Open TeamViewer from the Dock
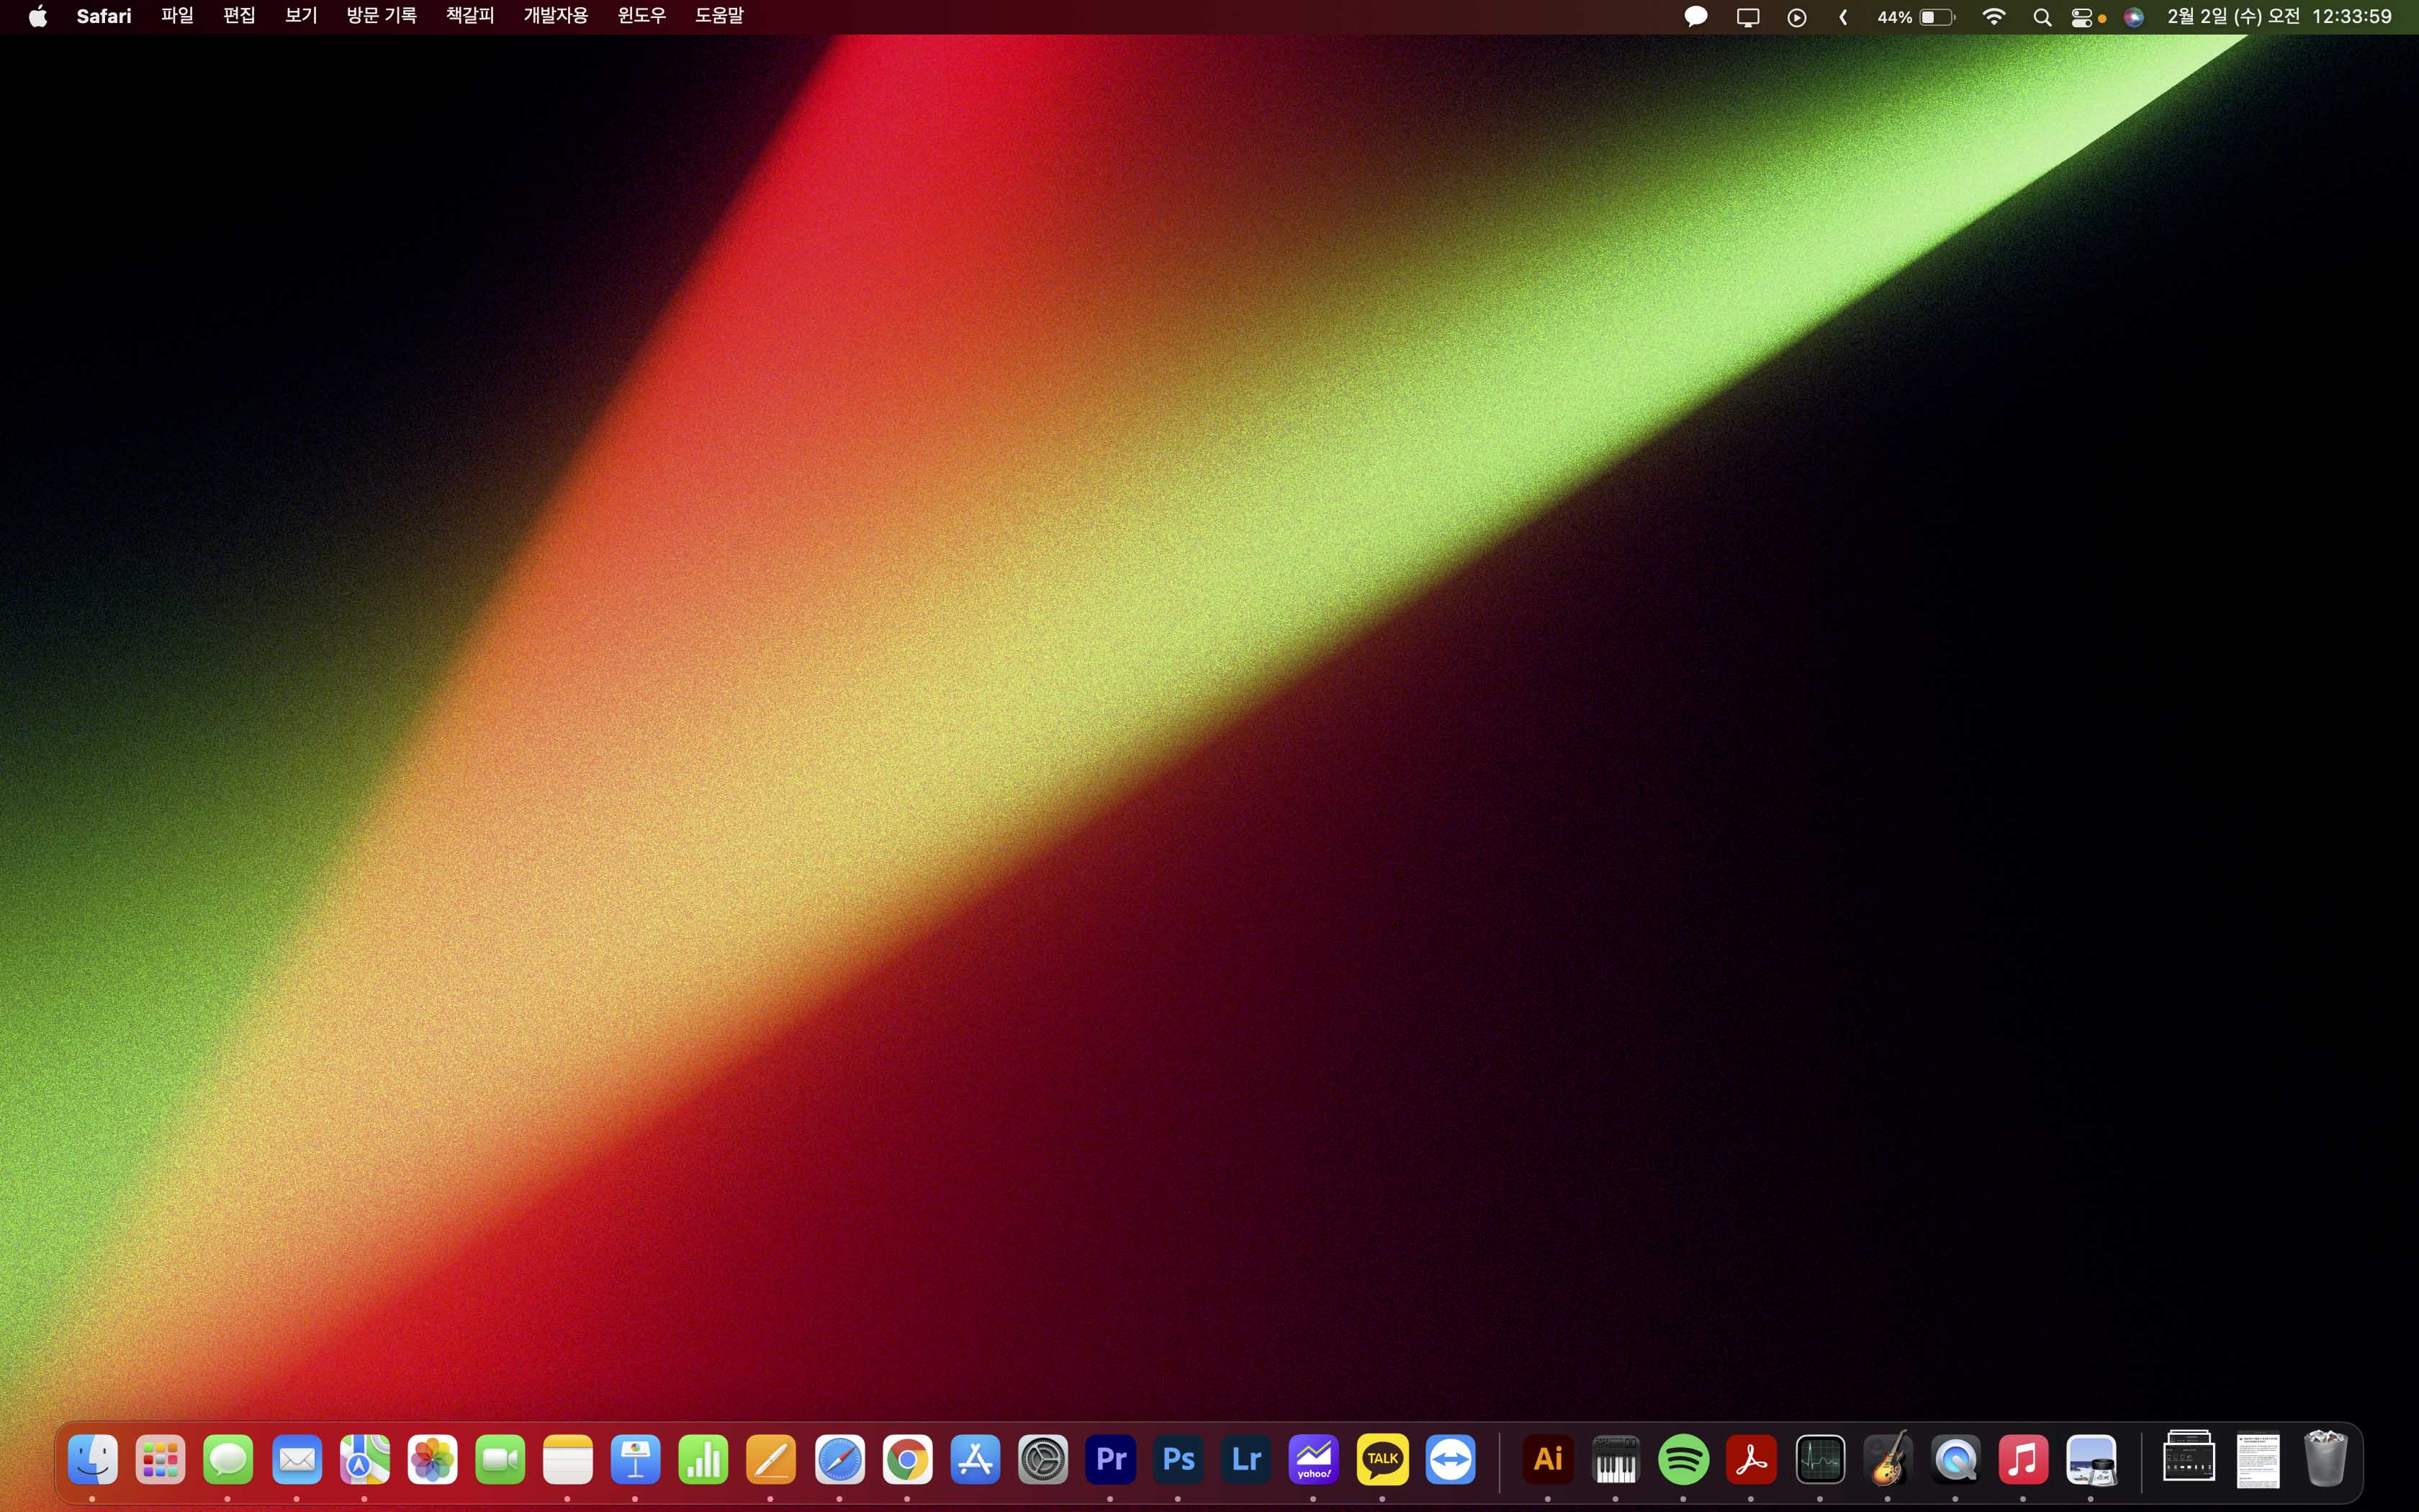Image resolution: width=2419 pixels, height=1512 pixels. coord(1451,1460)
